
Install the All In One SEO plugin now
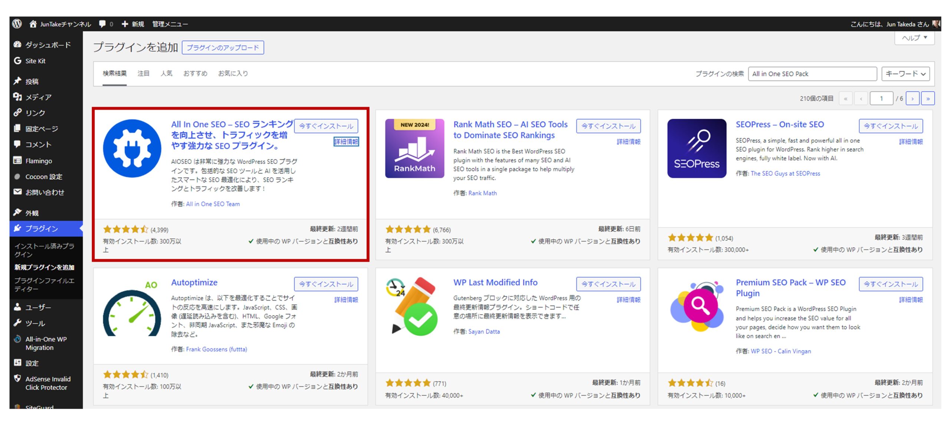326,126
